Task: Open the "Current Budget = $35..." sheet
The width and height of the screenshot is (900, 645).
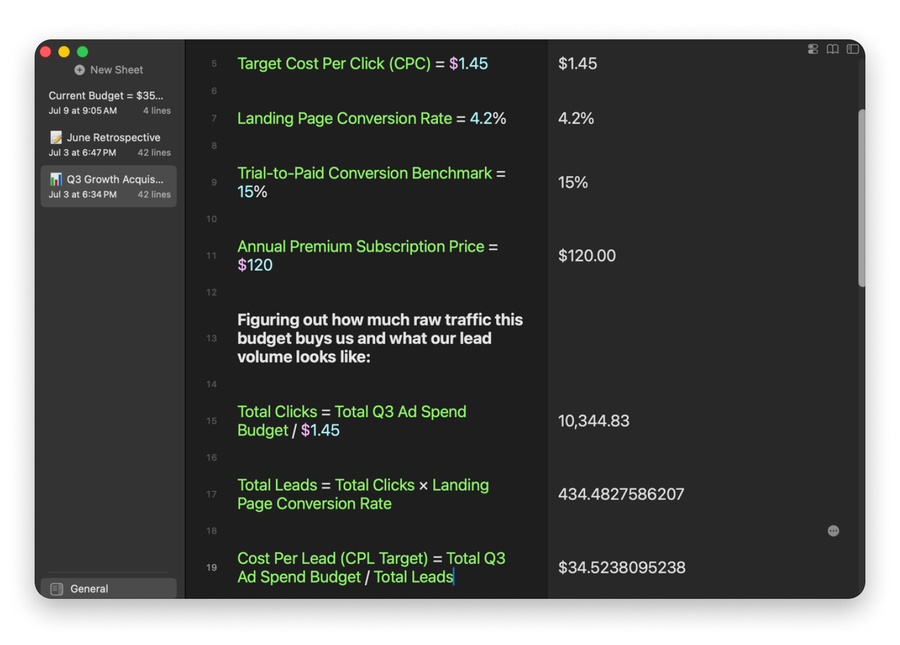Action: [108, 102]
